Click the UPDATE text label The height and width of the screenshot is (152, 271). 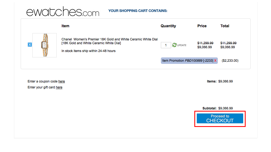point(182,45)
